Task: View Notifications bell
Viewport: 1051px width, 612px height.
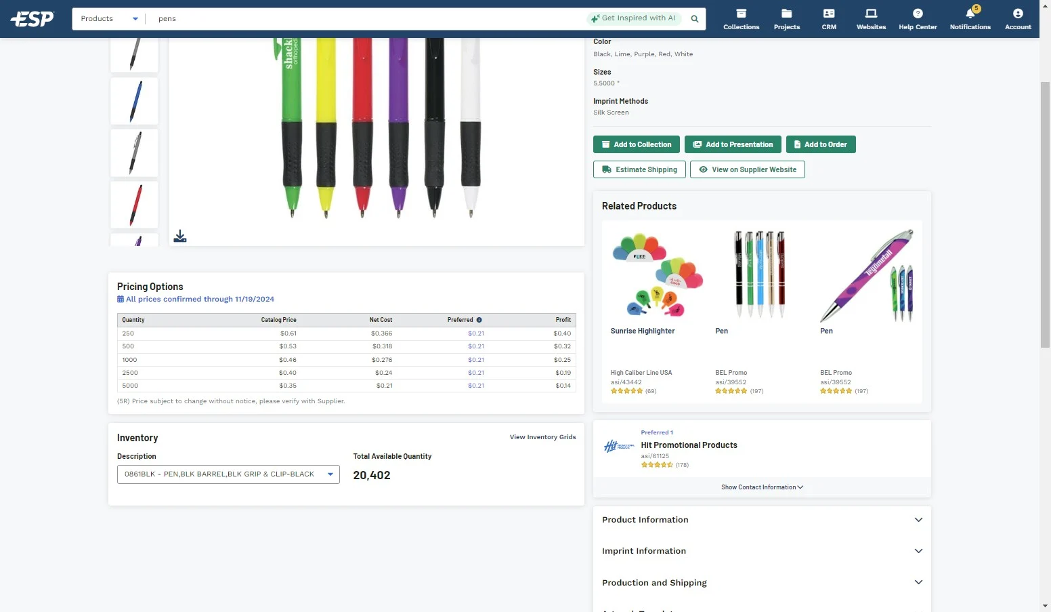Action: point(970,19)
